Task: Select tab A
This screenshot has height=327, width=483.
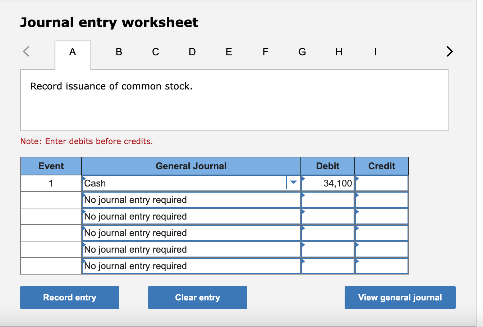Action: [x=73, y=52]
